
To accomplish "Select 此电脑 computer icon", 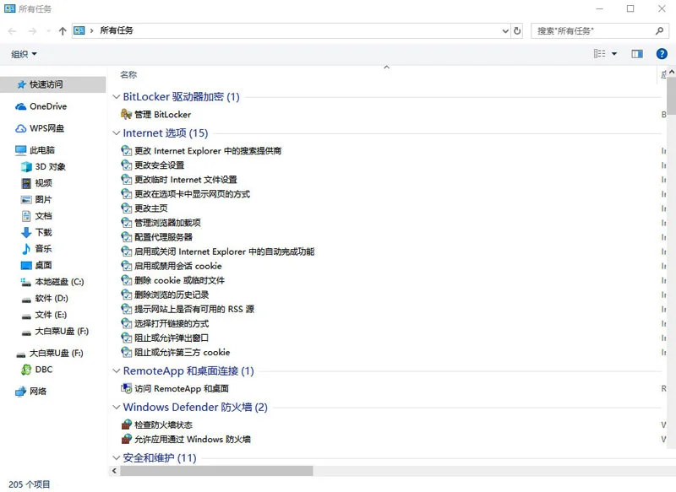I will 20,150.
